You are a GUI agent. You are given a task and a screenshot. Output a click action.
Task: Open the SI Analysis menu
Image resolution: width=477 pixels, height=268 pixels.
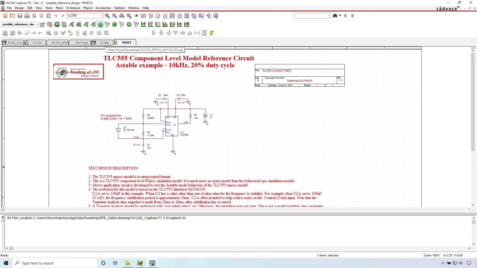[73, 8]
